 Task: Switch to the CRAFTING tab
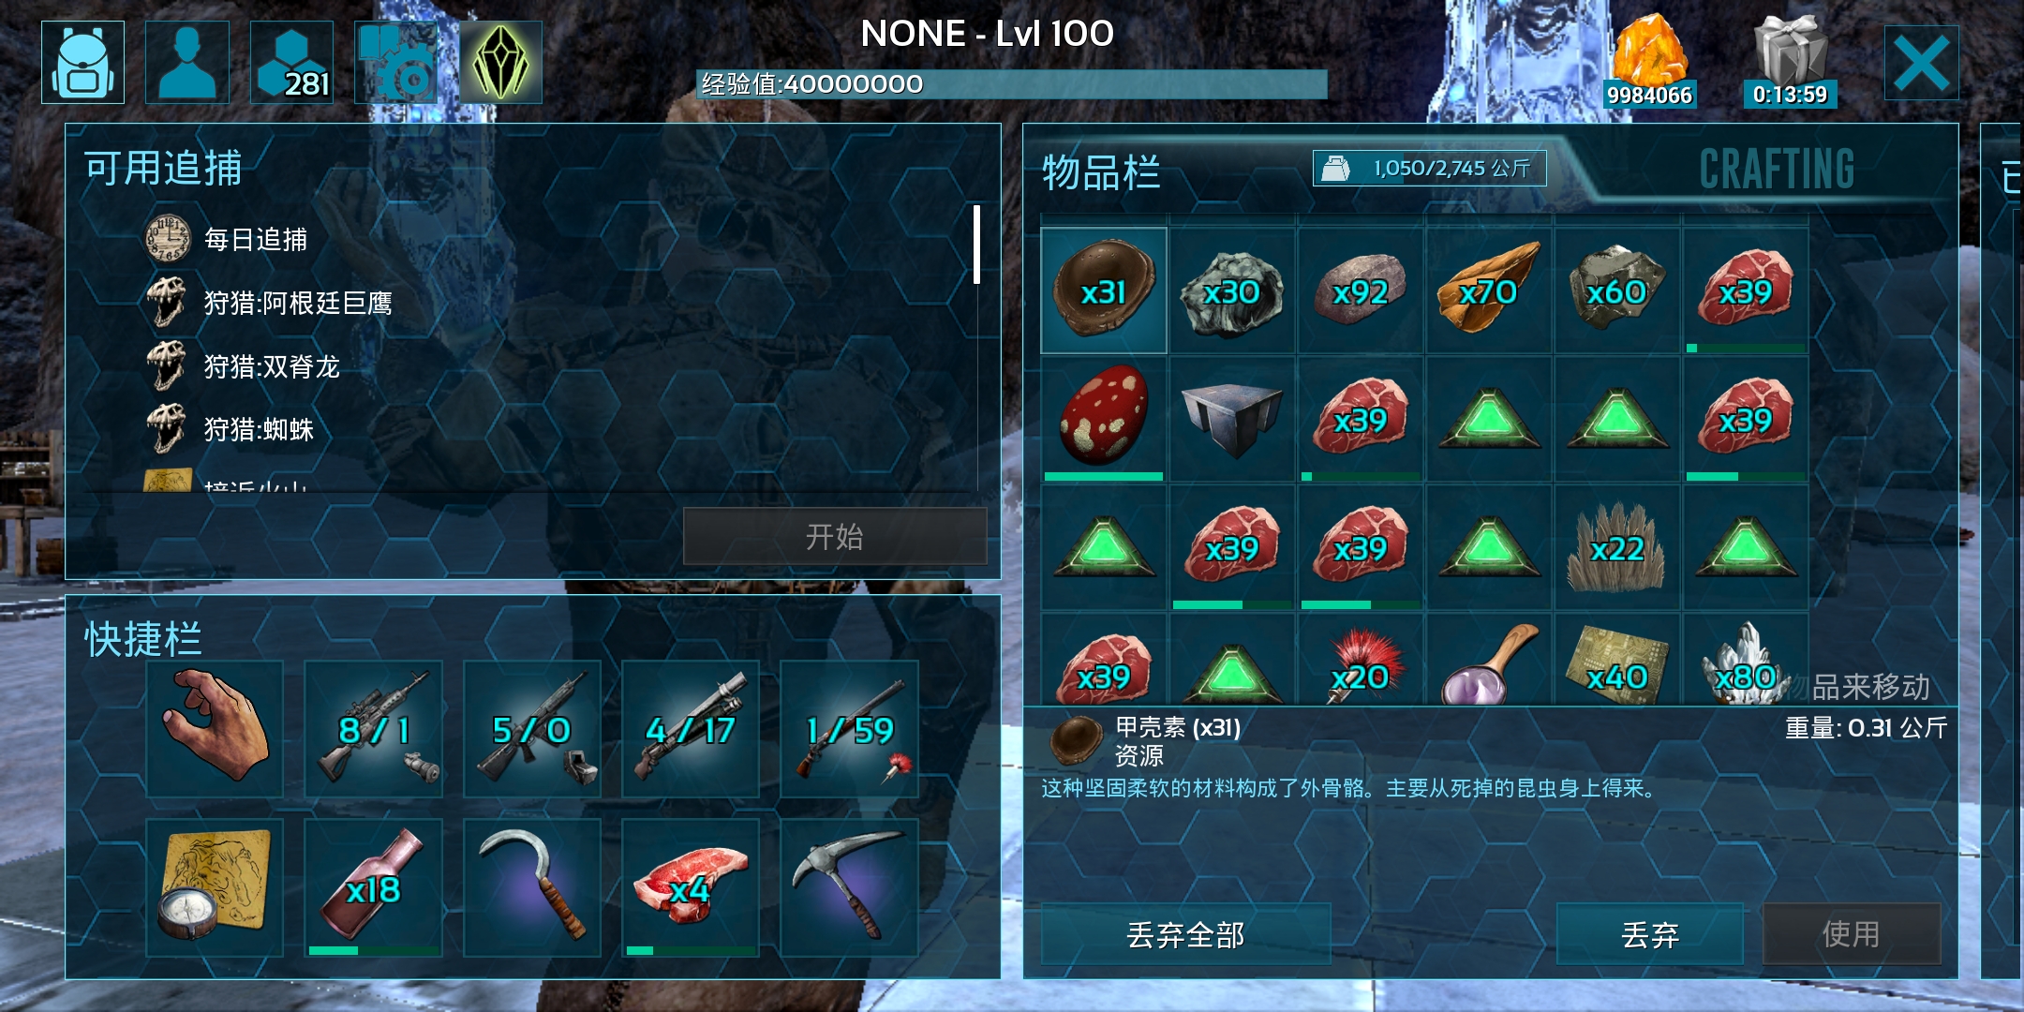coord(1777,170)
